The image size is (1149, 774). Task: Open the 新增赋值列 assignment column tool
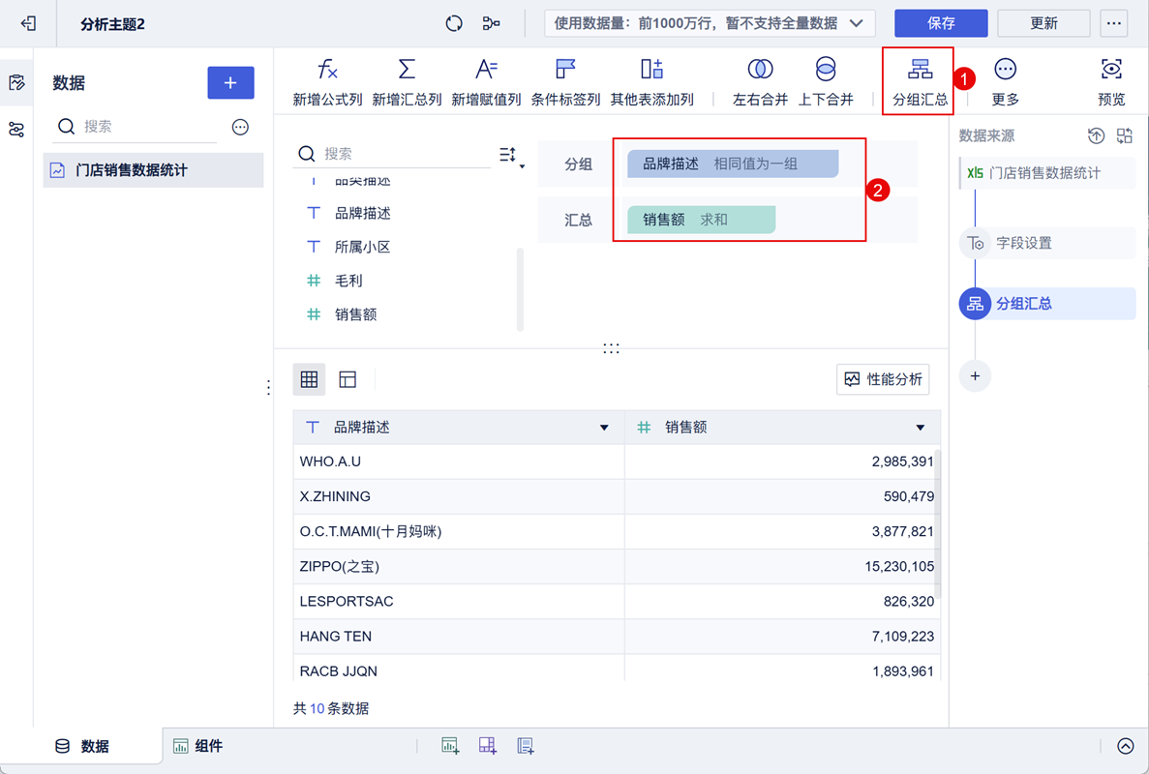pyautogui.click(x=485, y=79)
